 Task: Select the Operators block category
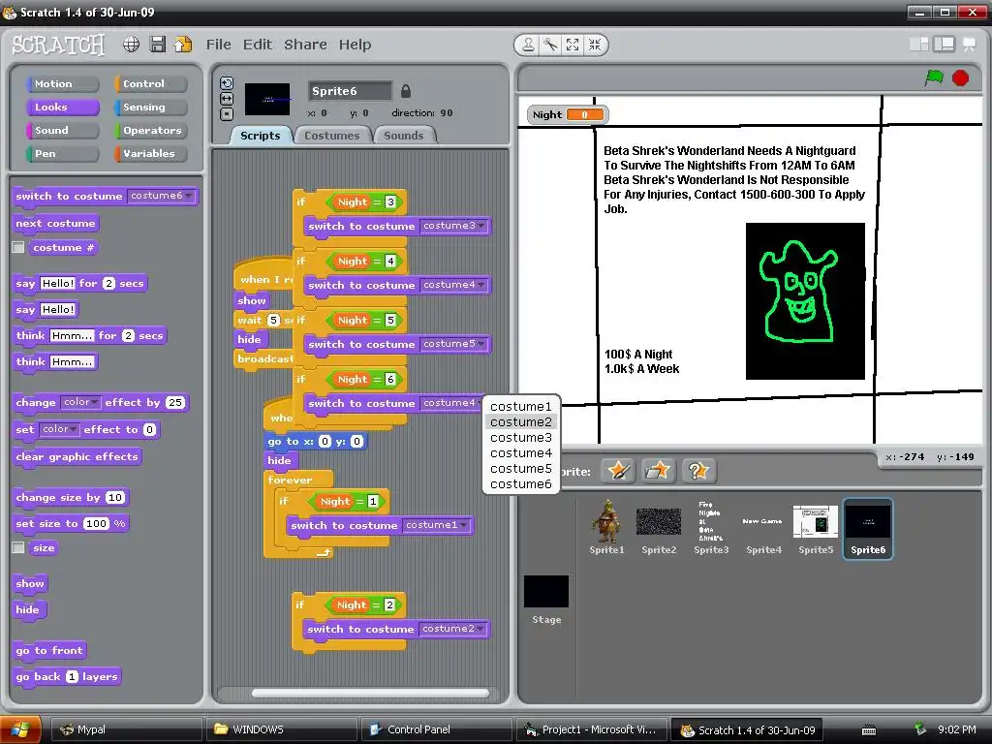[x=150, y=131]
